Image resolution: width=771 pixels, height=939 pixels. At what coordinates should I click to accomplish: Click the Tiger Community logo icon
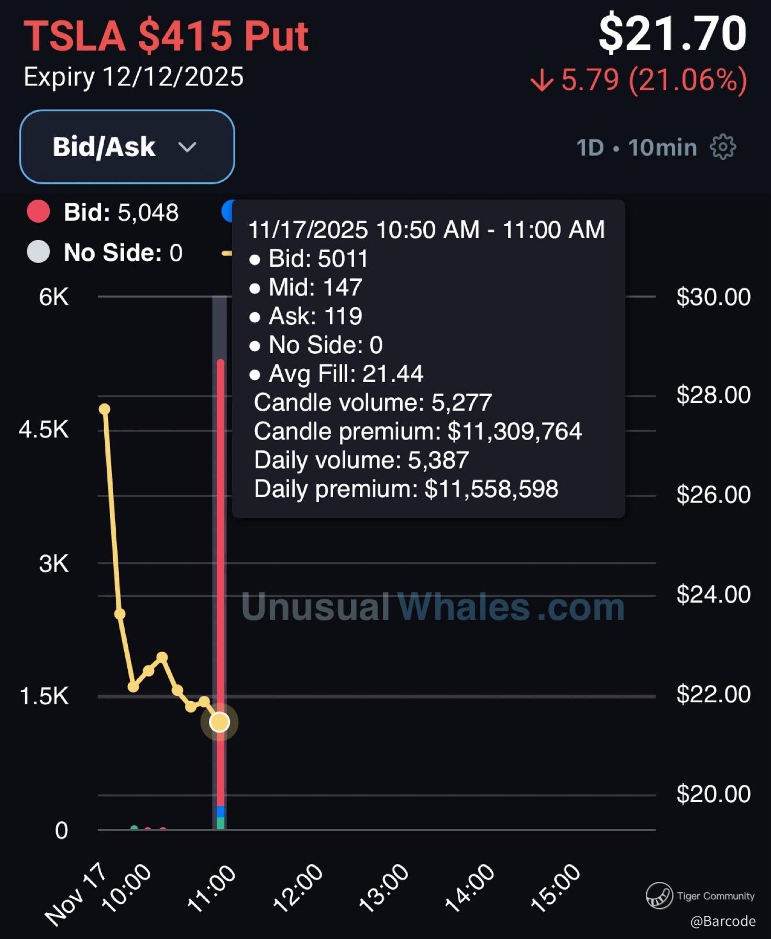[659, 896]
